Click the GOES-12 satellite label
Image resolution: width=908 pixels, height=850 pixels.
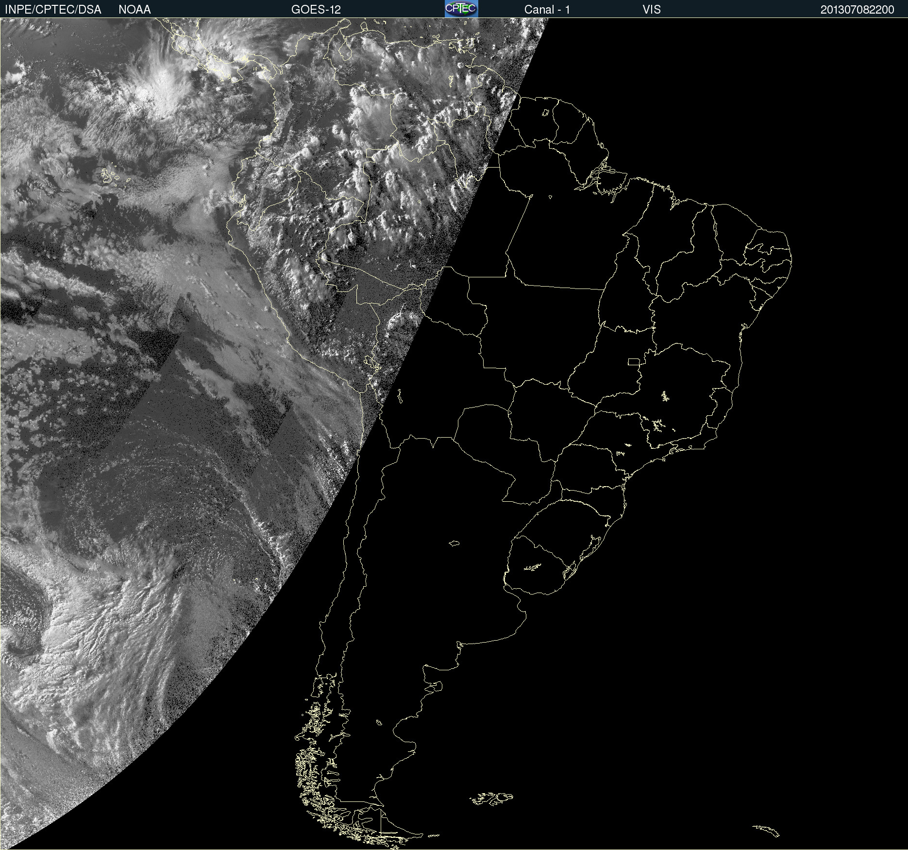(316, 10)
